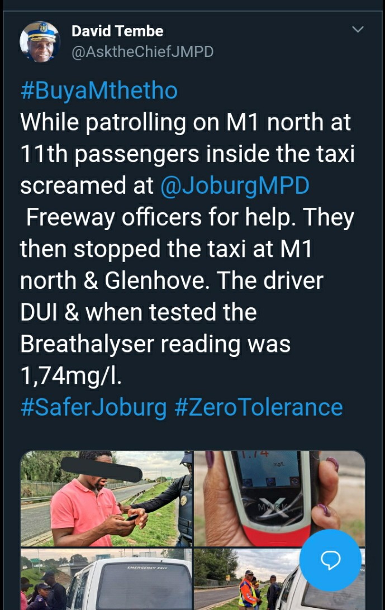The height and width of the screenshot is (610, 385).
Task: Open the breathalyser reading photo
Action: tap(279, 499)
